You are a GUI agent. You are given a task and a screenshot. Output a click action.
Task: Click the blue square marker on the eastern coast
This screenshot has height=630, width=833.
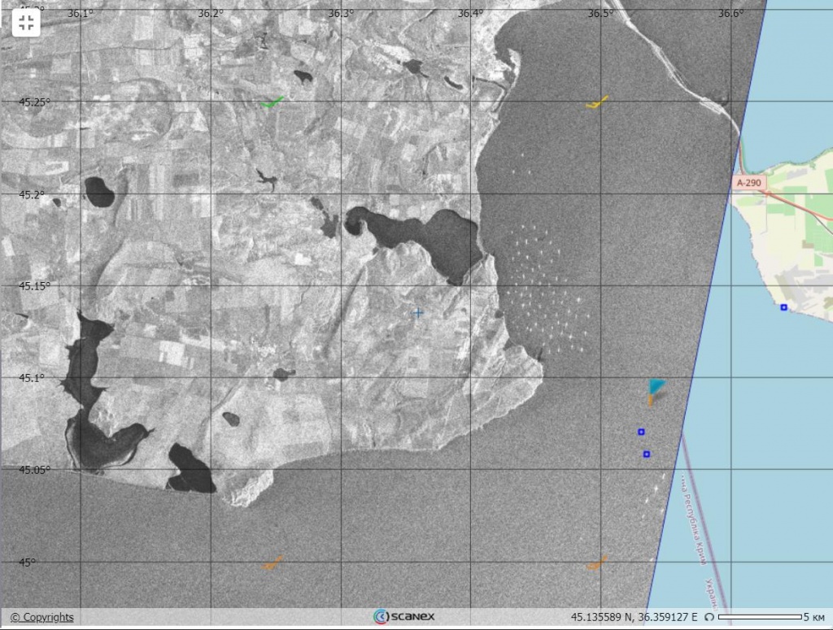tap(783, 307)
